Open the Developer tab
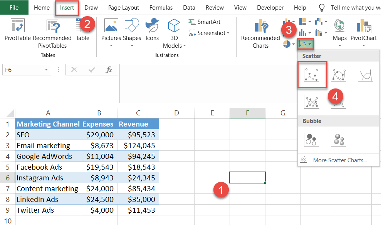The width and height of the screenshot is (381, 225). pyautogui.click(x=270, y=7)
